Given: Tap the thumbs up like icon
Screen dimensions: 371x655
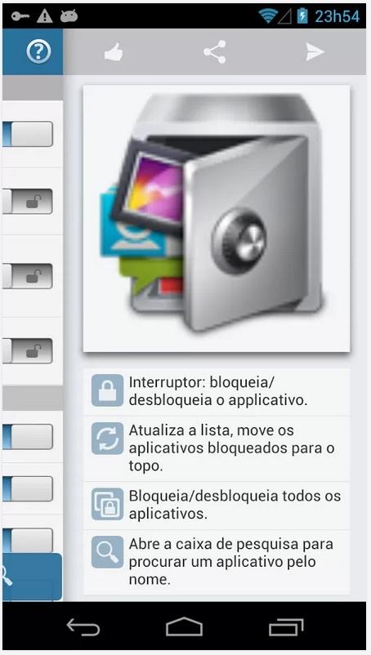Looking at the screenshot, I should pyautogui.click(x=114, y=53).
